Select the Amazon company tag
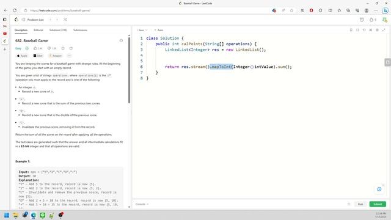 56,56
